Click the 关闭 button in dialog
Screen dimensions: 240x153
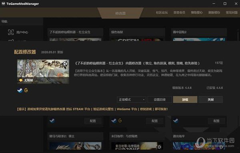210,99
